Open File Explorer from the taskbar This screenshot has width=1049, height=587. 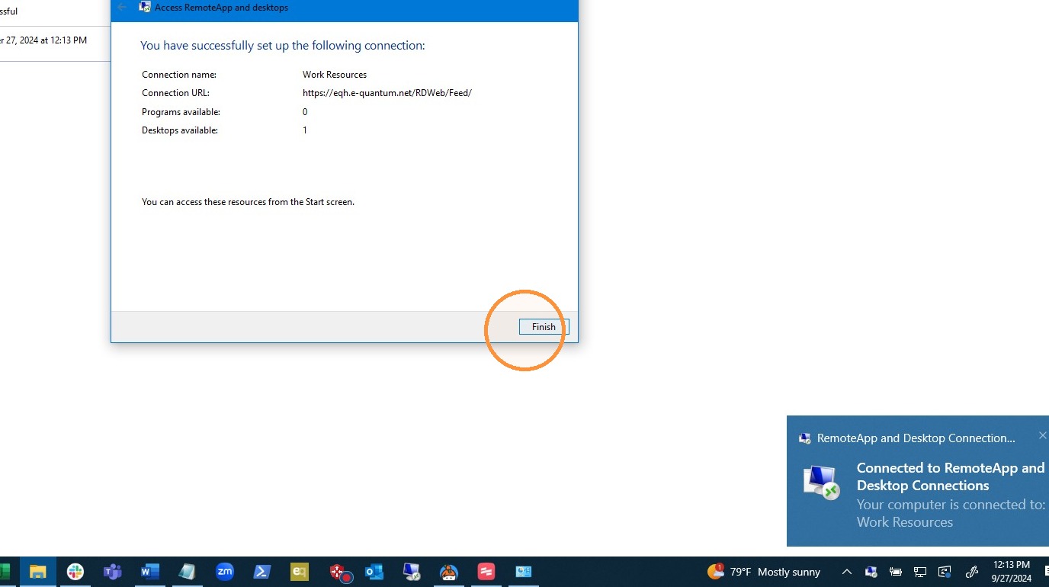coord(38,572)
